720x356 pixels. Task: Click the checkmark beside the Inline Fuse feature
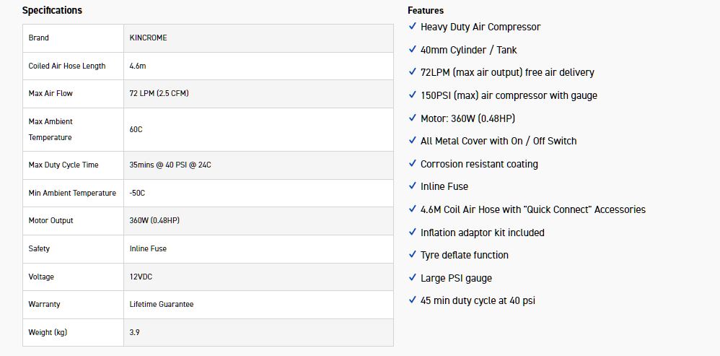coord(413,186)
